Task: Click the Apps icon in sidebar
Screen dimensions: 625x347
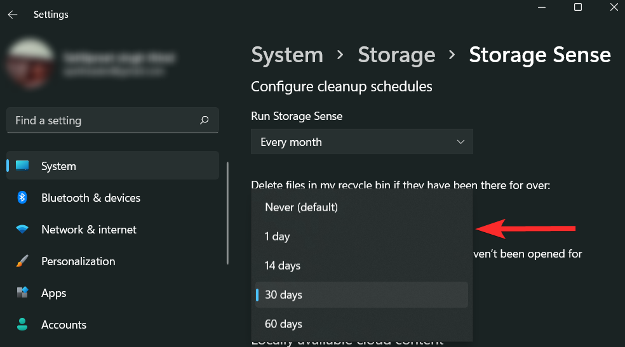Action: 22,293
